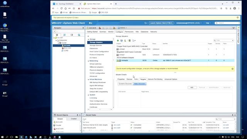Image resolution: width=247 pixels, height=139 pixels.
Task: Click the vmhba0 adapter icon
Action: [117, 49]
